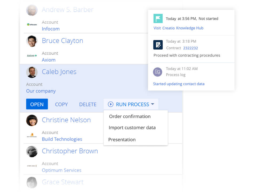The width and height of the screenshot is (256, 192).
Task: Click the teal flag task icon
Action: [158, 18]
